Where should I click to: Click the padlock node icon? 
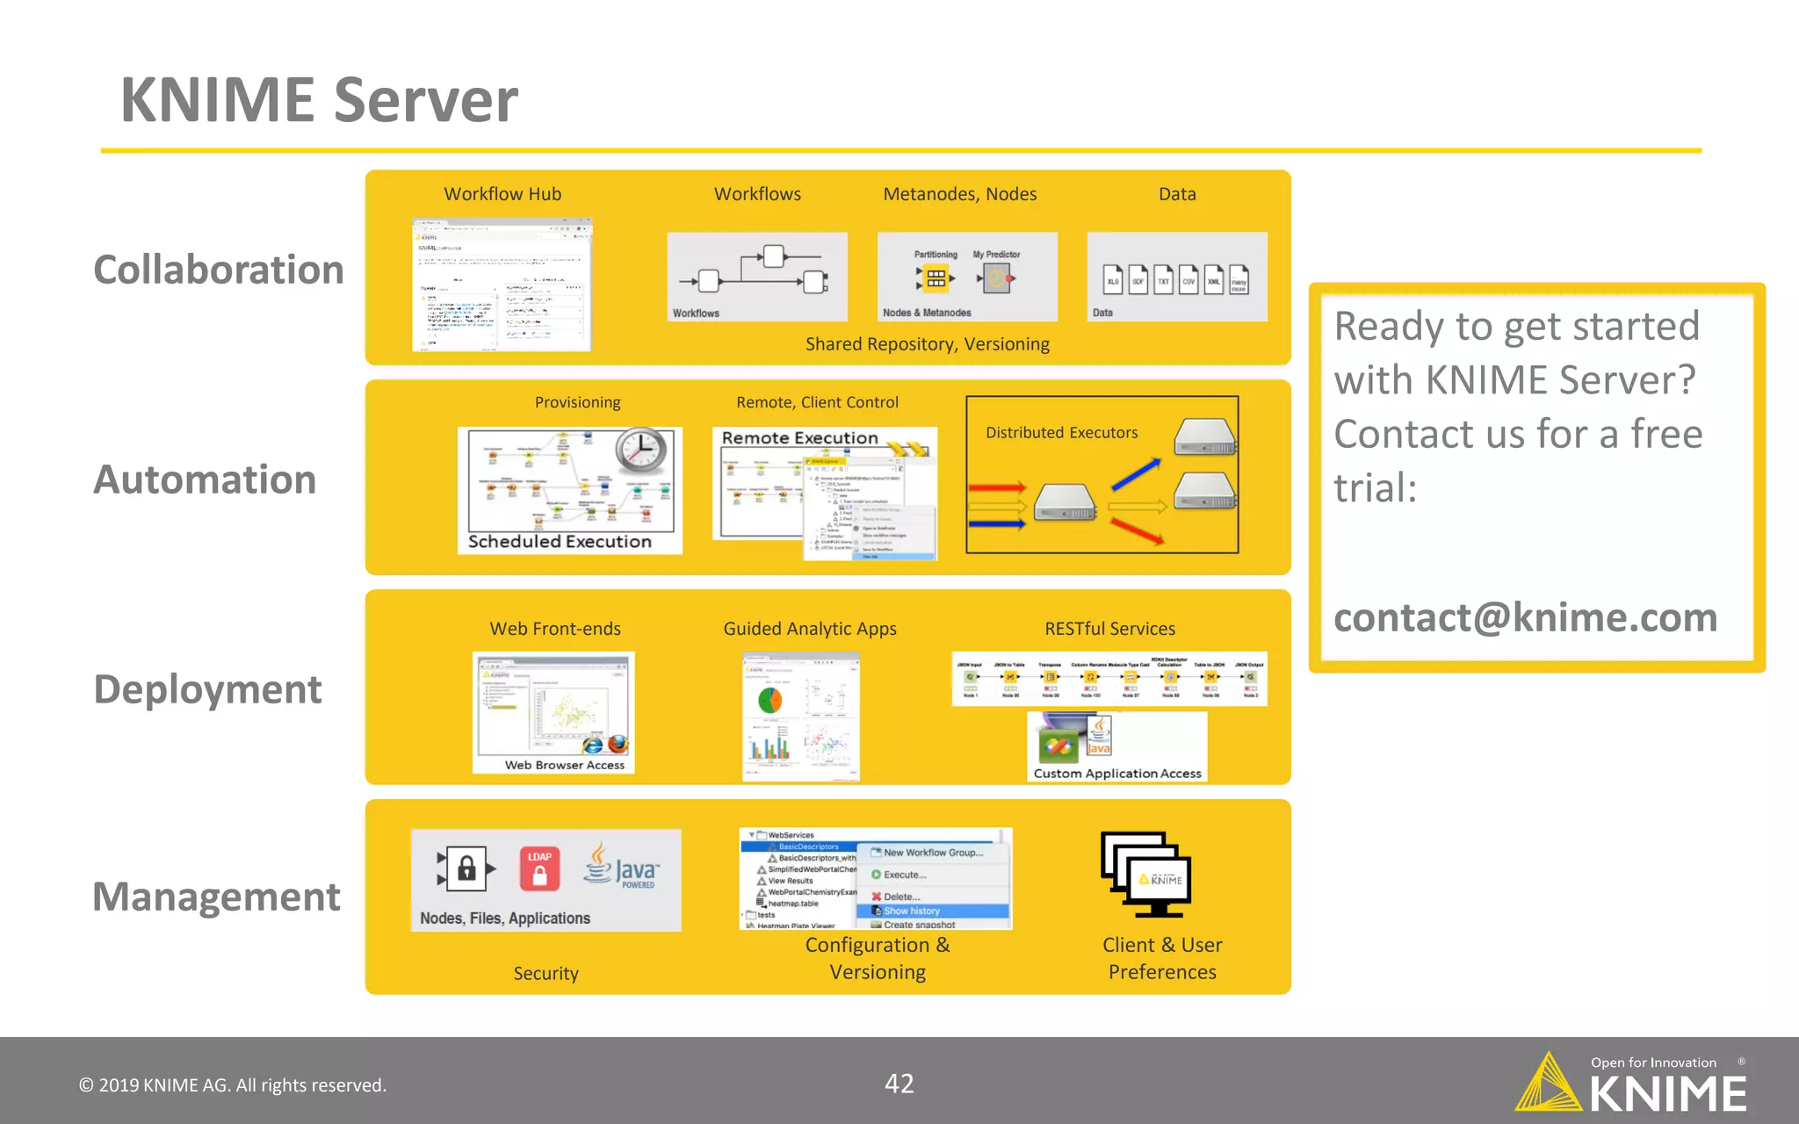(466, 869)
